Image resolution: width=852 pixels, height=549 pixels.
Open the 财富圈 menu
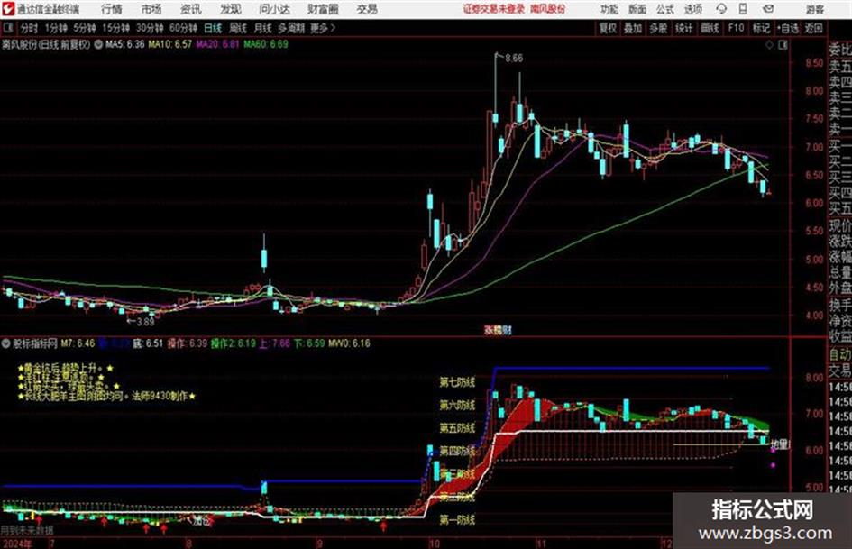(323, 9)
